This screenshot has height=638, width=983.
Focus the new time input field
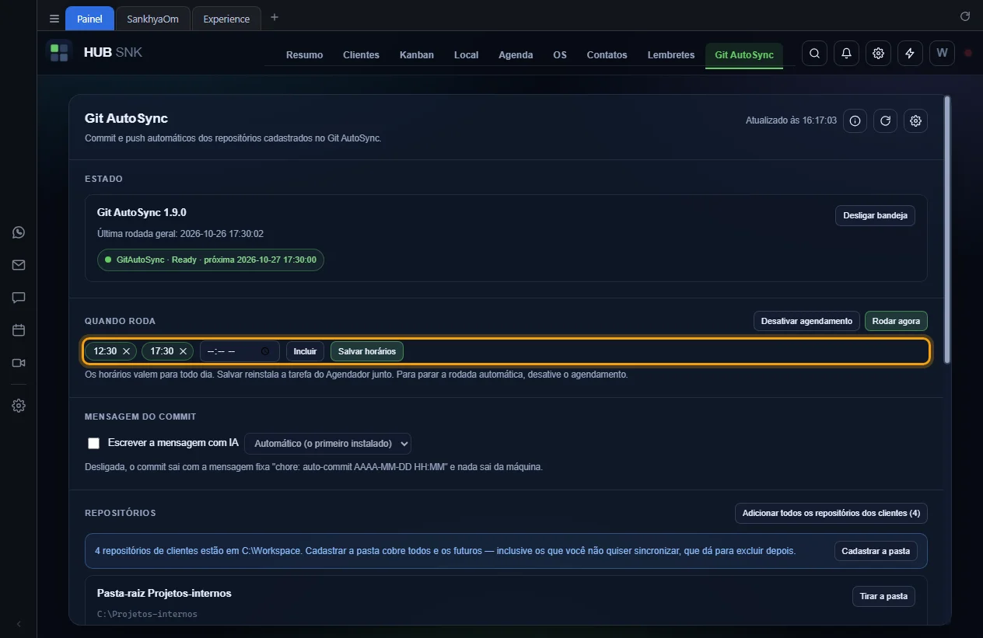(x=240, y=351)
